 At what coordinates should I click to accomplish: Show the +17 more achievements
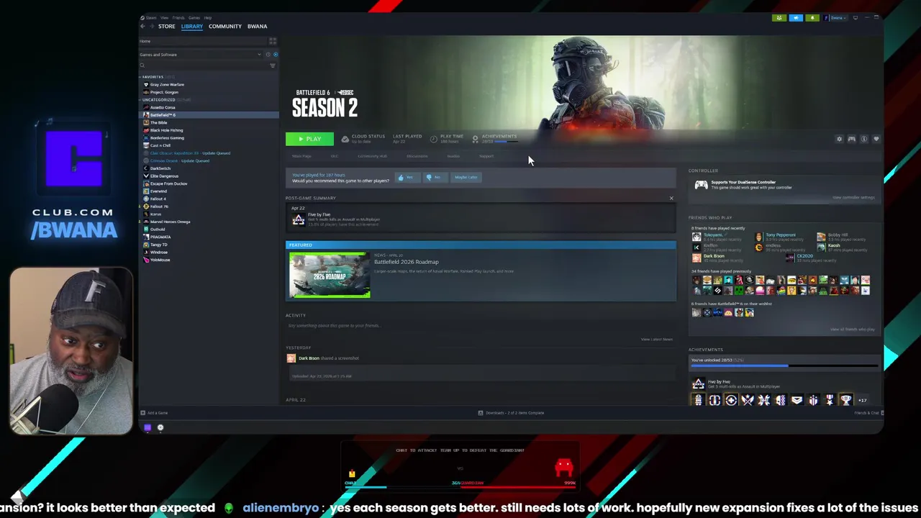click(x=862, y=401)
